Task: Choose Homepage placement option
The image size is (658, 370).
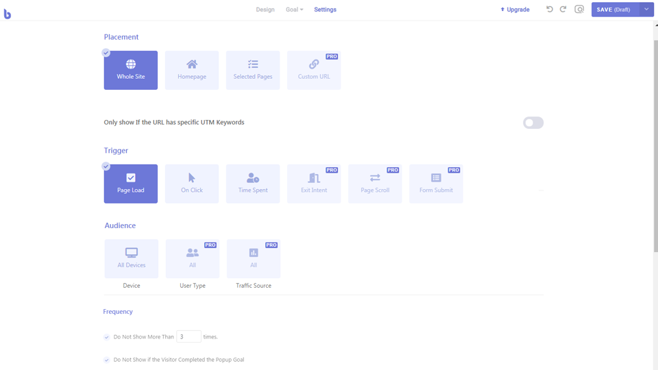Action: pos(192,70)
